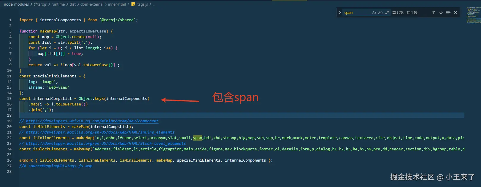This screenshot has width=481, height=187.
Task: Click the Find in Selection icon
Action: click(x=448, y=12)
